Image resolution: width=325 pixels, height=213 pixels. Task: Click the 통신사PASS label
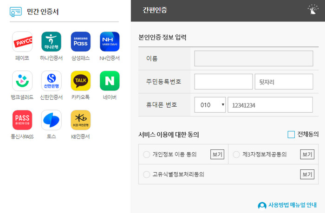(x=22, y=136)
